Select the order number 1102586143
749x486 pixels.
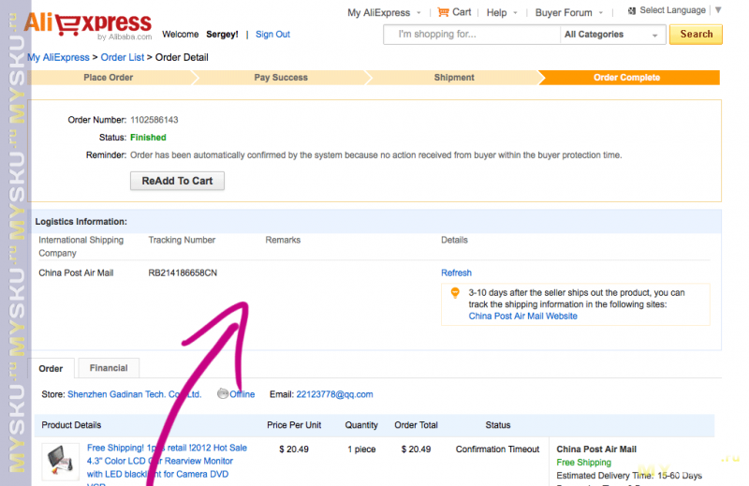154,120
